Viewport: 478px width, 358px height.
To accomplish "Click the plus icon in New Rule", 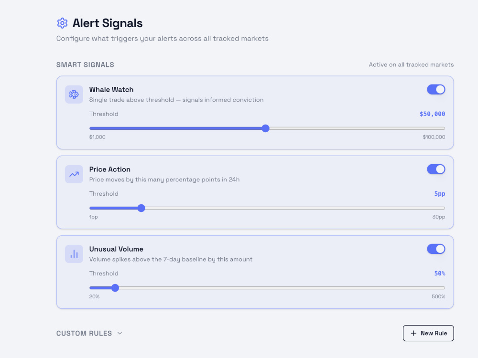I will [x=413, y=333].
